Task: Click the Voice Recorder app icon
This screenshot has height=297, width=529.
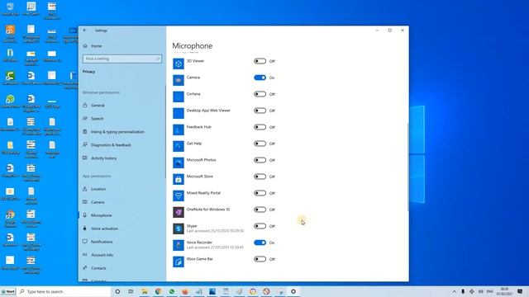Action: click(179, 245)
